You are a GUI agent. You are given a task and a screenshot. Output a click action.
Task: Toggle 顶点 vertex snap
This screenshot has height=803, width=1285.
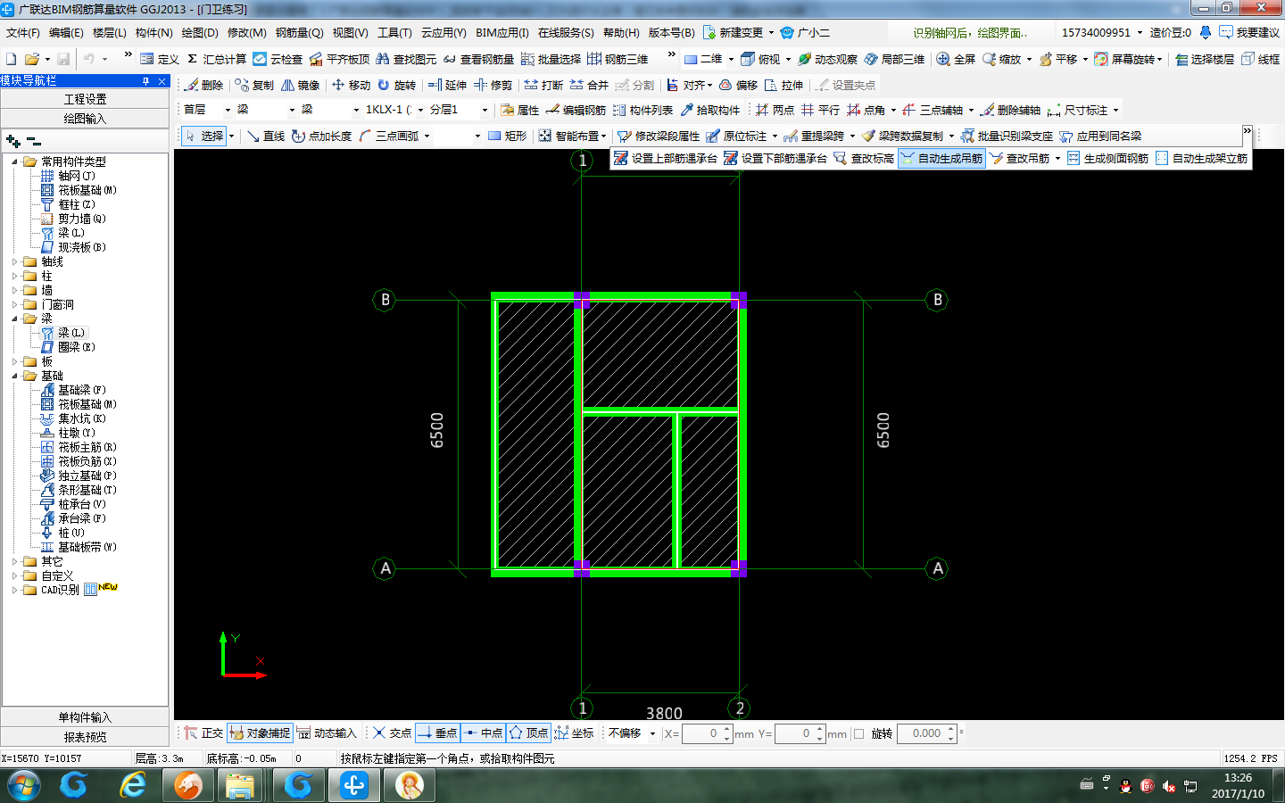click(528, 733)
